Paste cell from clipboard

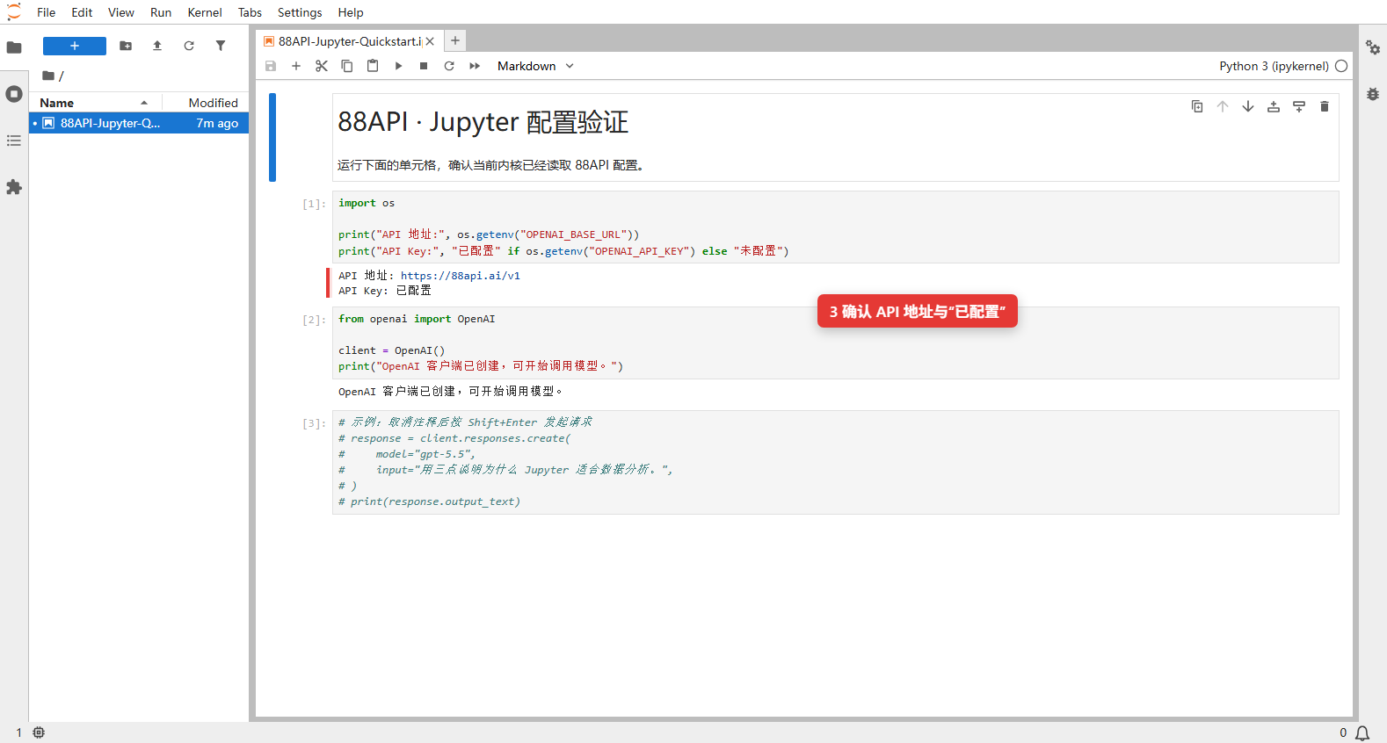click(x=373, y=66)
